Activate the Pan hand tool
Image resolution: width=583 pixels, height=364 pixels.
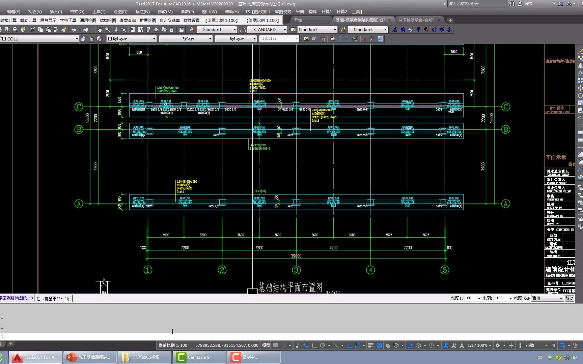100,30
